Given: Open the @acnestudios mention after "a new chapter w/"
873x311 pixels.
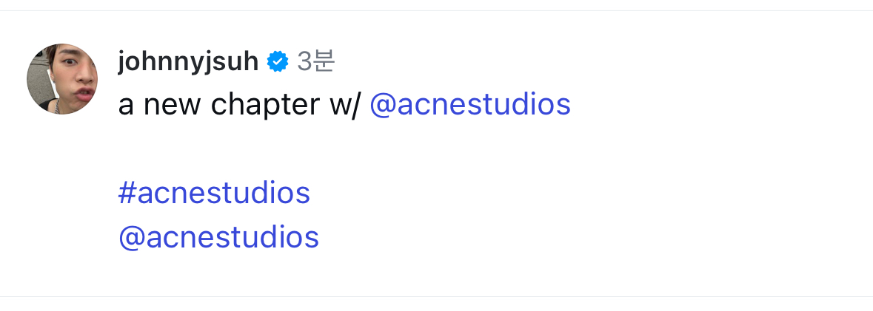Looking at the screenshot, I should coord(469,105).
